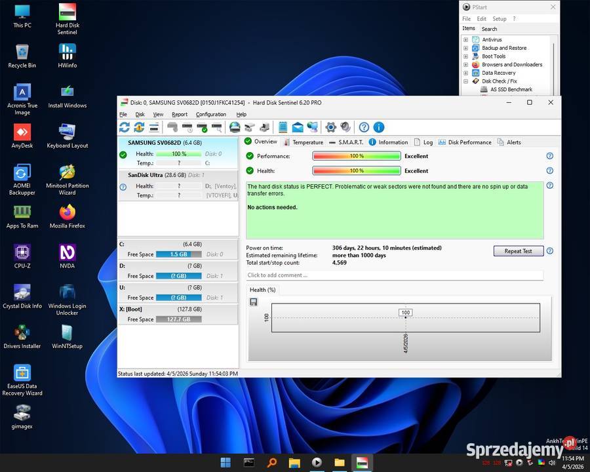Viewport: 590px width, 472px height.
Task: Open the Temperature tab
Action: 307,142
